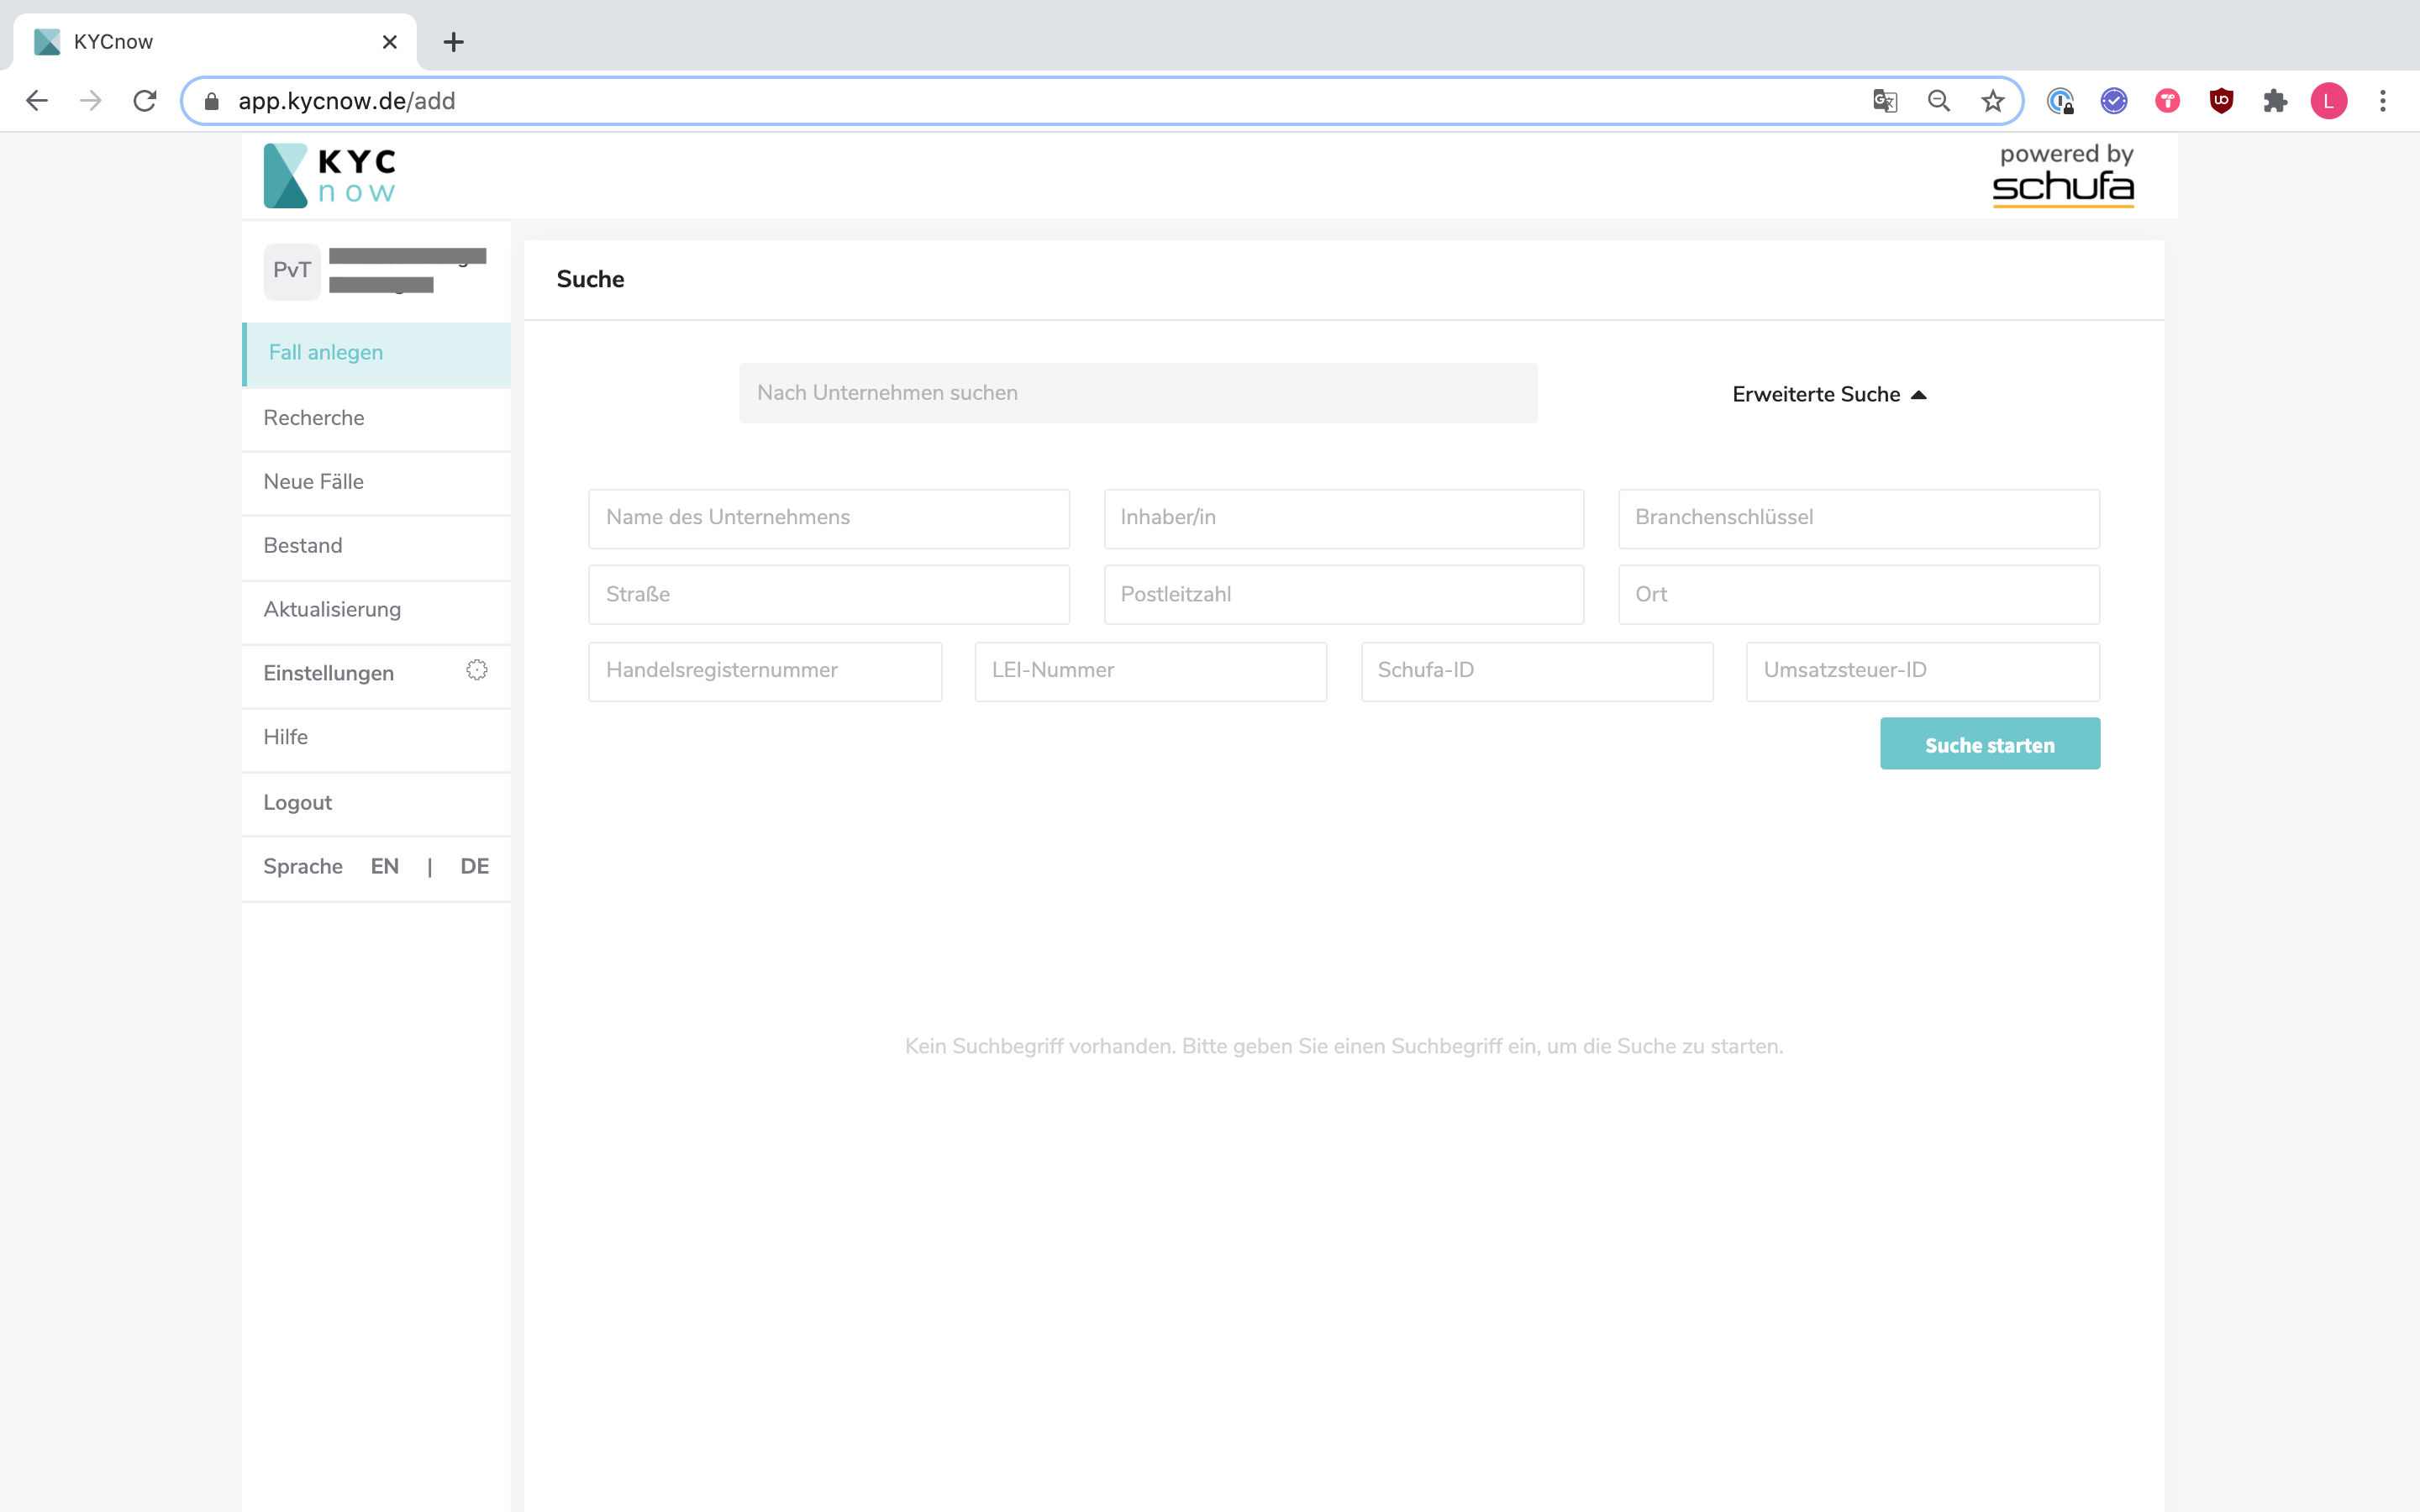Click Logout in the sidebar
Screen dimensions: 2420x1512
click(377, 803)
